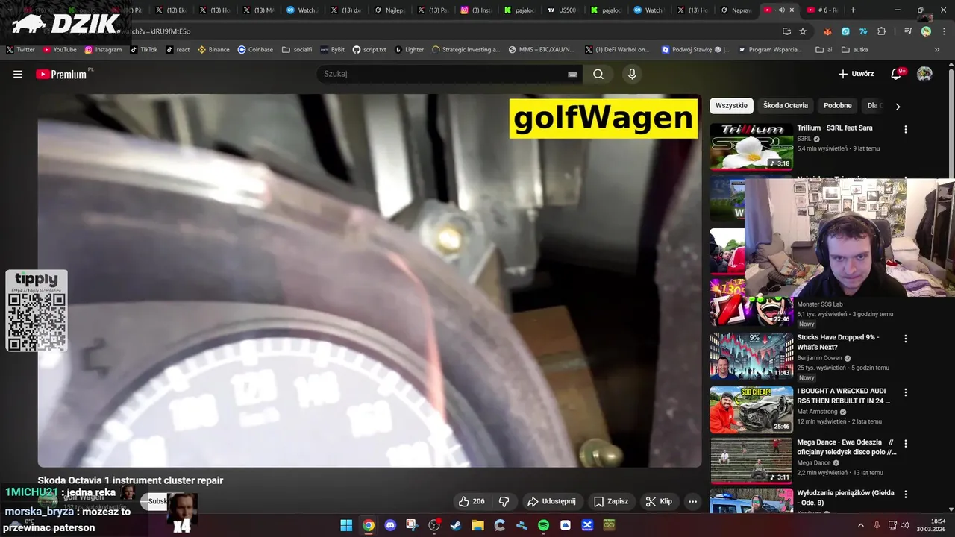This screenshot has height=537, width=955.
Task: Open script.txt GitHub bookmark
Action: point(369,49)
